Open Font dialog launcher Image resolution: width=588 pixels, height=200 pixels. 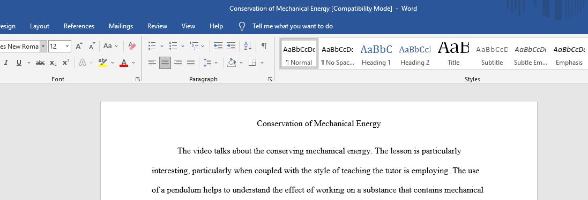[138, 79]
